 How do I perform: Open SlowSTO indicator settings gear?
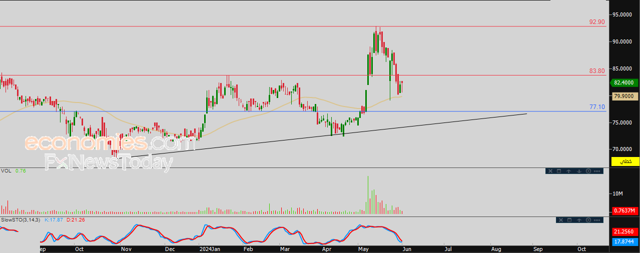(588, 220)
